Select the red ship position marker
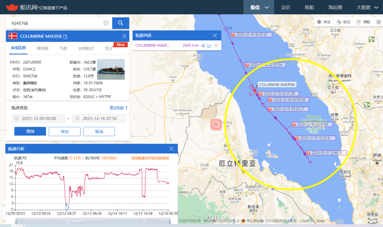 click(x=254, y=90)
